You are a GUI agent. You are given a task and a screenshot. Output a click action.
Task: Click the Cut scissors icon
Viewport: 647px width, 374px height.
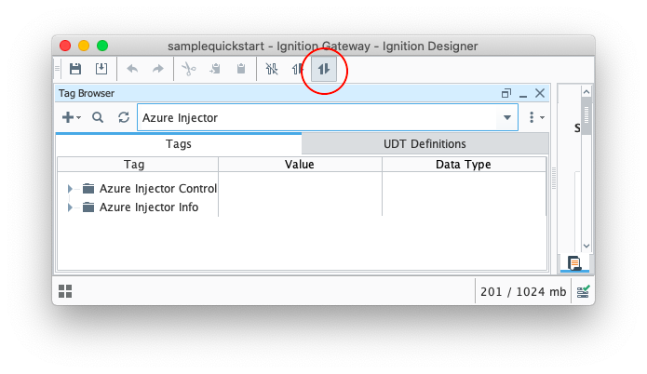pos(189,69)
